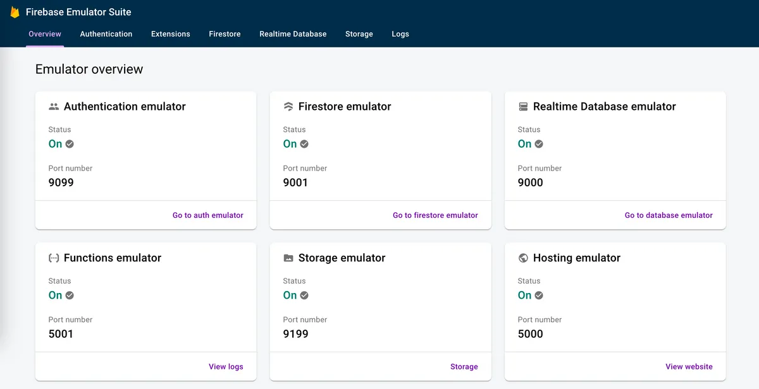759x389 pixels.
Task: Click the Firebase Emulator Suite title
Action: (x=78, y=12)
